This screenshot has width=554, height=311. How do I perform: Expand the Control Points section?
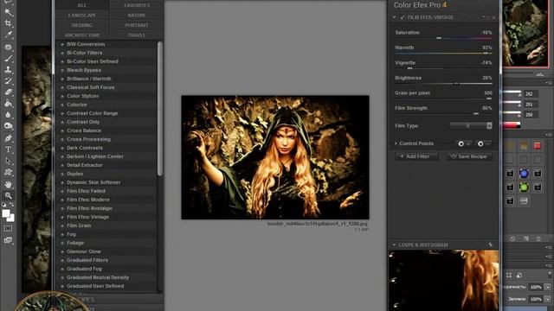[x=396, y=143]
